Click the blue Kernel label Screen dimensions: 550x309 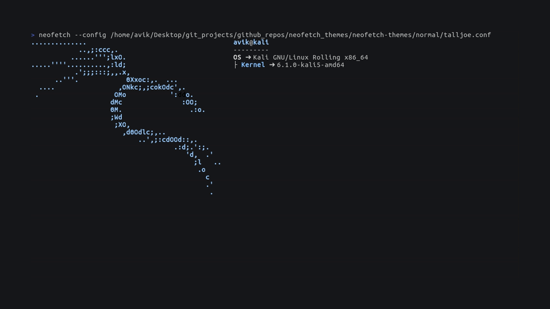point(253,65)
